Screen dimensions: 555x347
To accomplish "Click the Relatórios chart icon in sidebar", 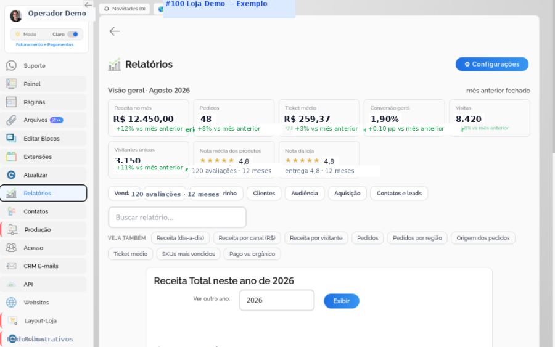I will pos(11,193).
